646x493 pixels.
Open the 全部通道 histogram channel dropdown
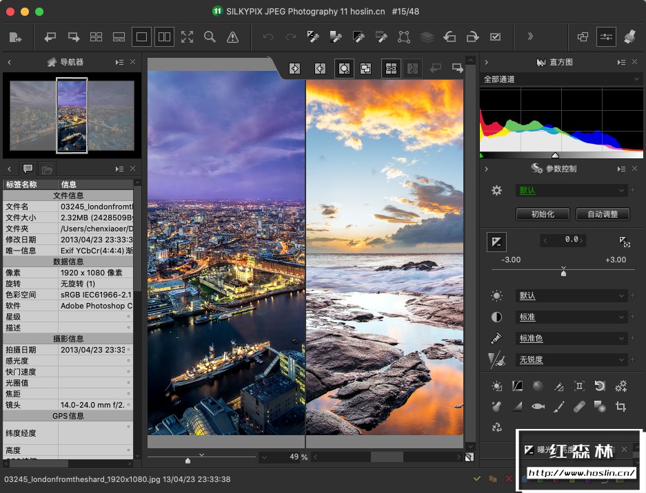tap(561, 79)
